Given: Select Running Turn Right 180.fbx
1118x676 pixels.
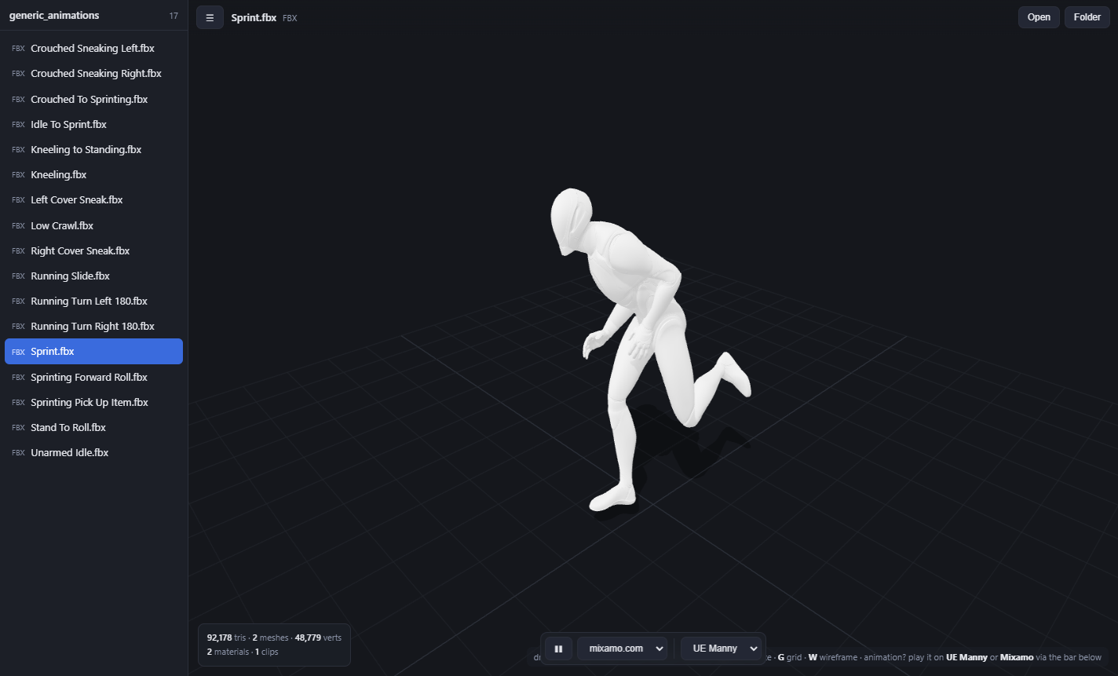Looking at the screenshot, I should [94, 326].
